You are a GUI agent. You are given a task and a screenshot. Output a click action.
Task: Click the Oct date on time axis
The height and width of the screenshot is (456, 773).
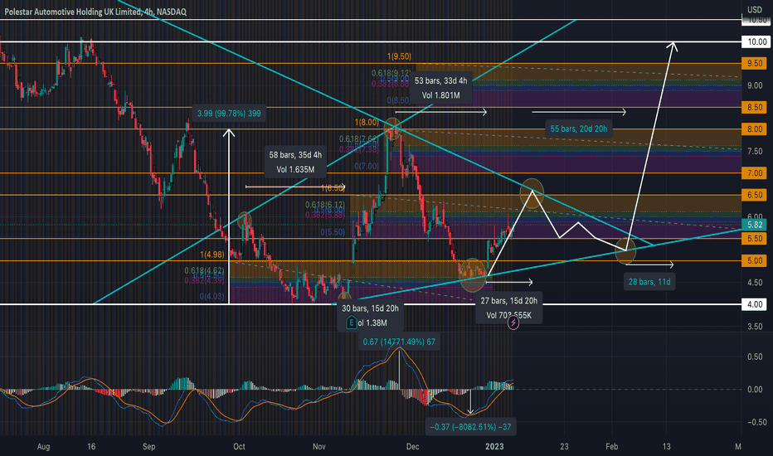[239, 447]
